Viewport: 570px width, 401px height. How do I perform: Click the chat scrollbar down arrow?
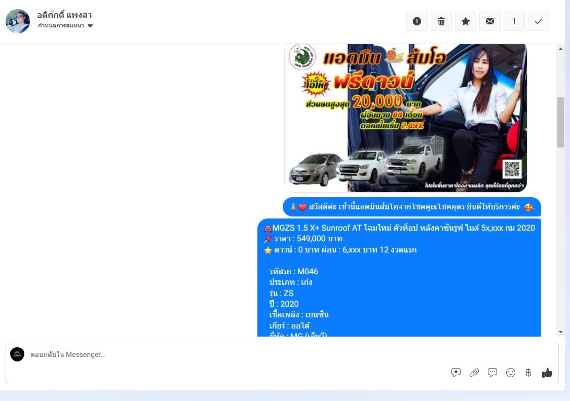(x=560, y=332)
